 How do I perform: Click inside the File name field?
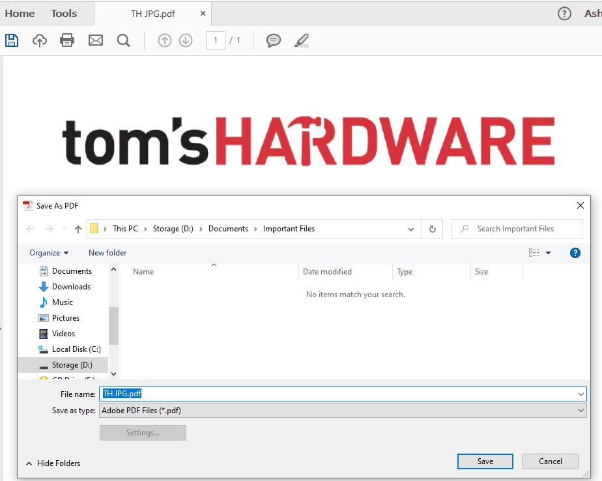[261, 394]
